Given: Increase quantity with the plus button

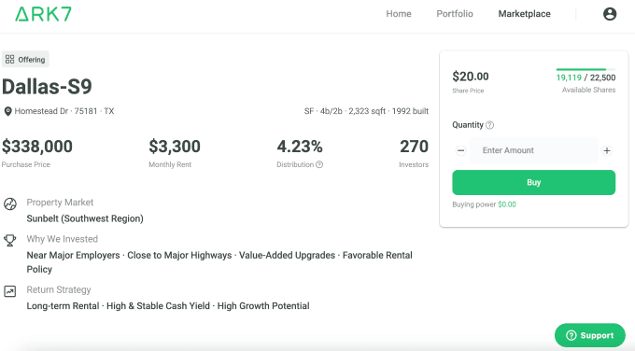Looking at the screenshot, I should click(x=607, y=150).
